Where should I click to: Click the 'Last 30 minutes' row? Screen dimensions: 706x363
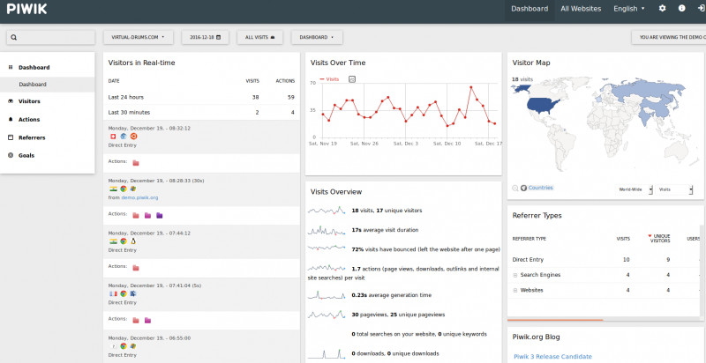[x=201, y=112]
